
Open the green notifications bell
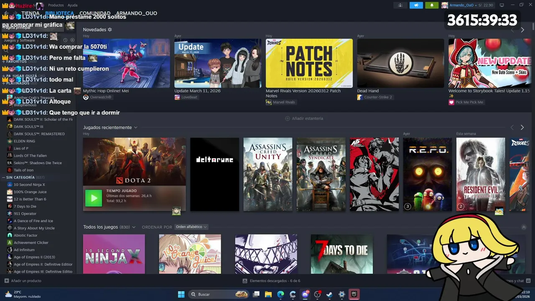tap(432, 5)
